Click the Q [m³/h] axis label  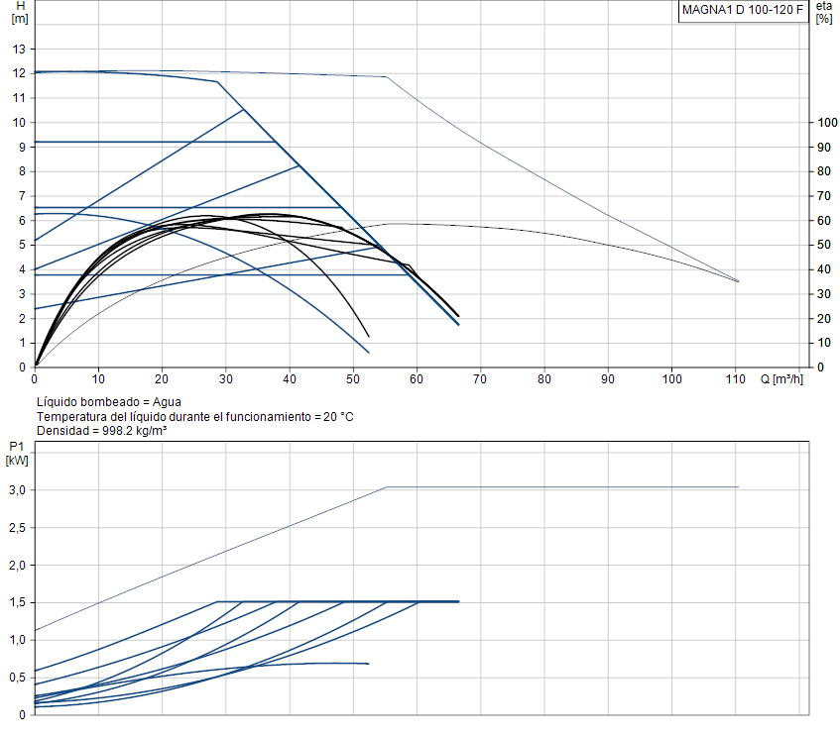click(781, 379)
